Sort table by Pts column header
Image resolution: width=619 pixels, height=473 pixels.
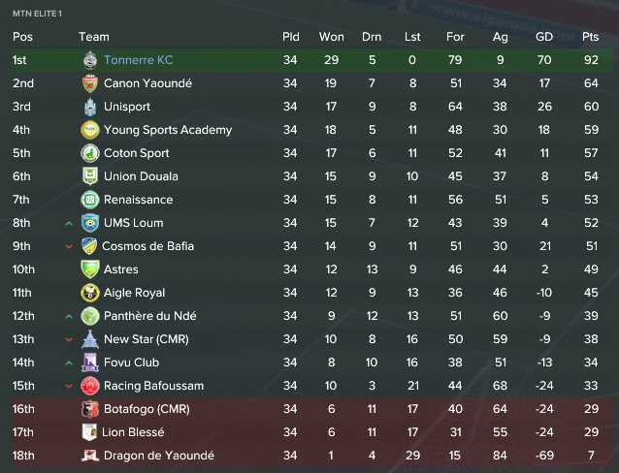590,37
